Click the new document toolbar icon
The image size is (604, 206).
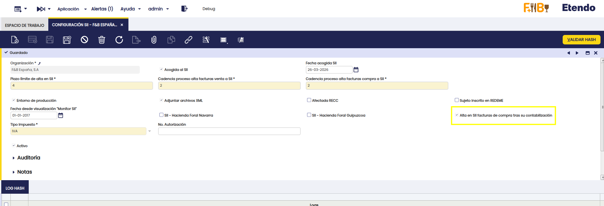pos(15,40)
